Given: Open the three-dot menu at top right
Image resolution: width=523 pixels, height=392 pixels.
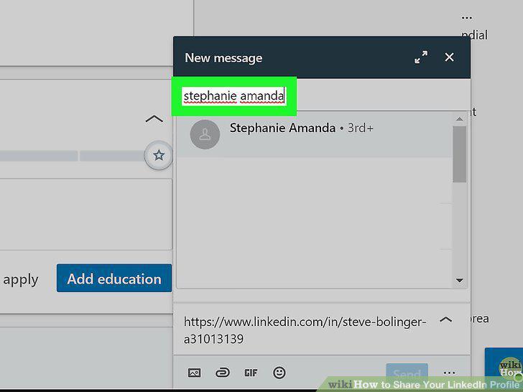Looking at the screenshot, I should tap(467, 18).
